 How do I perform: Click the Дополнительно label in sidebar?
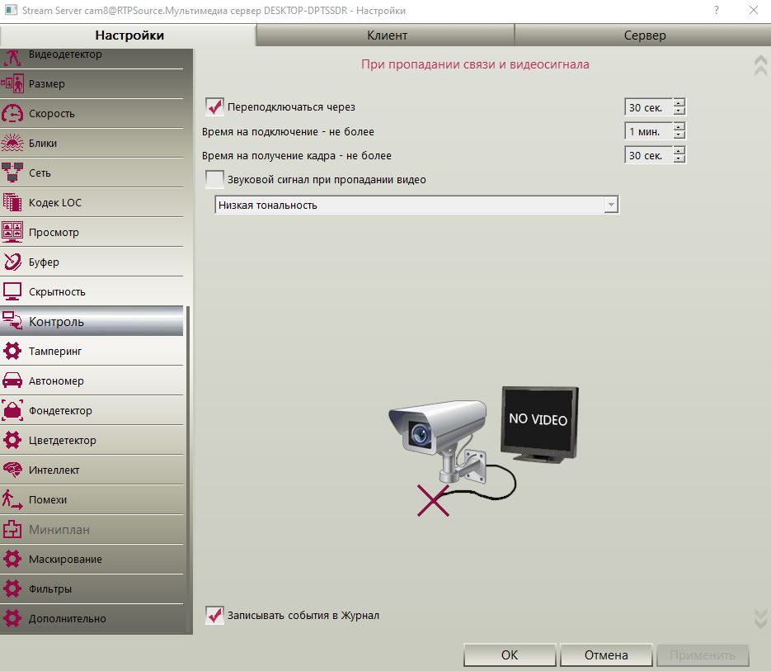[68, 619]
